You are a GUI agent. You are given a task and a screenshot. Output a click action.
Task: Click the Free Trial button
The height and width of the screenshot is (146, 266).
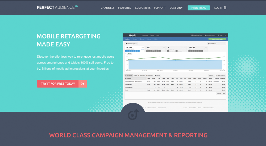(198, 8)
